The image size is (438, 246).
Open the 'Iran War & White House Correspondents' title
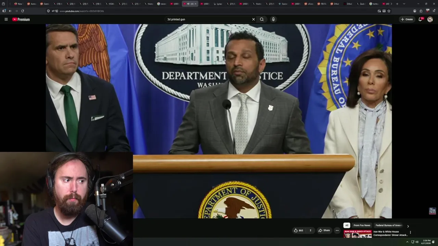tap(390, 233)
